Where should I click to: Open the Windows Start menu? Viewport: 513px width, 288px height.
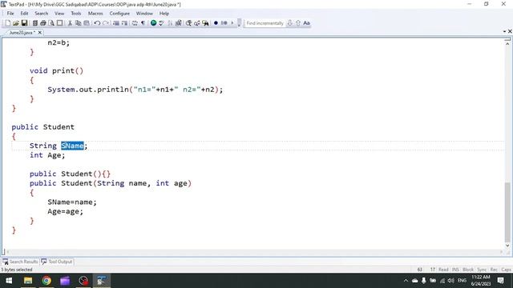(x=9, y=281)
